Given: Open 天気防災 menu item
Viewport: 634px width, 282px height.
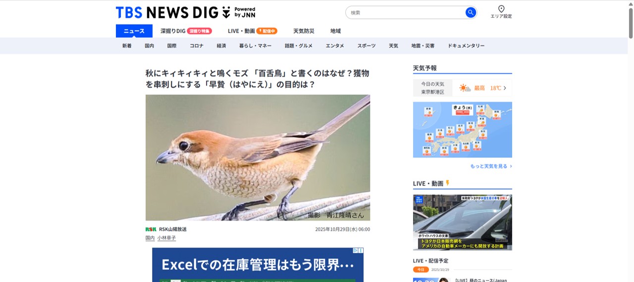Looking at the screenshot, I should 304,31.
